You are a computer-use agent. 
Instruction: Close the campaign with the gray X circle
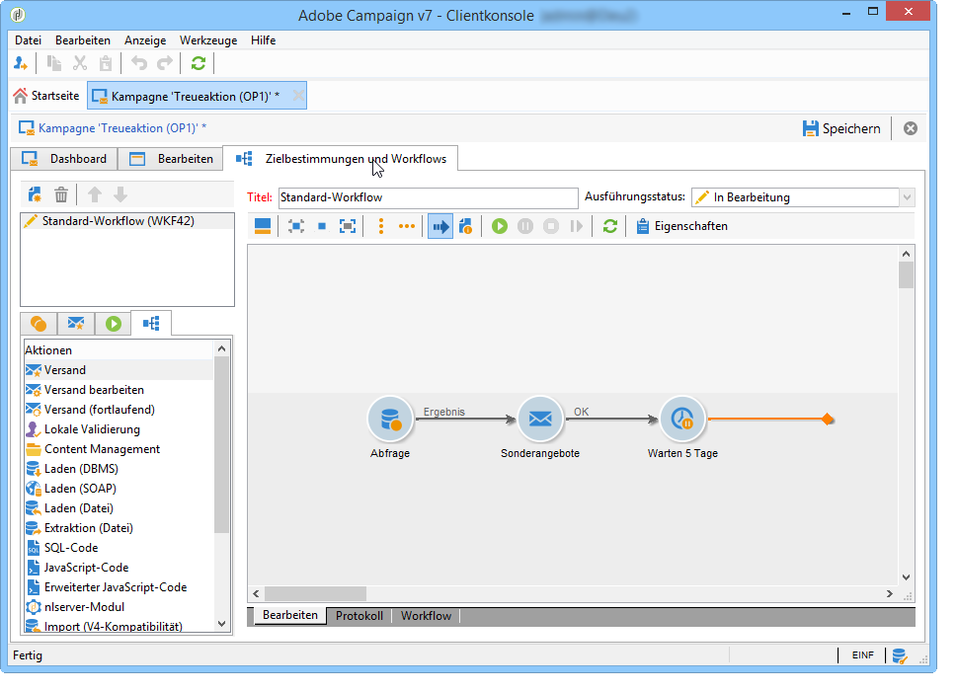(910, 128)
